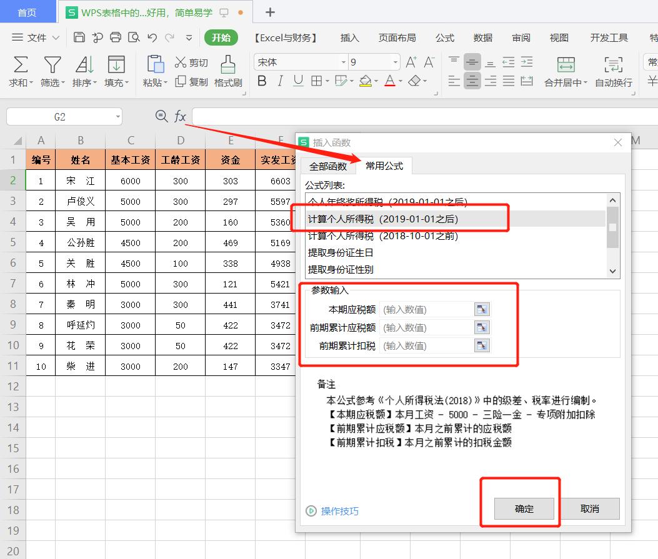Viewport: 658px width, 559px height.
Task: Open the 数据 ribbon menu
Action: [482, 38]
